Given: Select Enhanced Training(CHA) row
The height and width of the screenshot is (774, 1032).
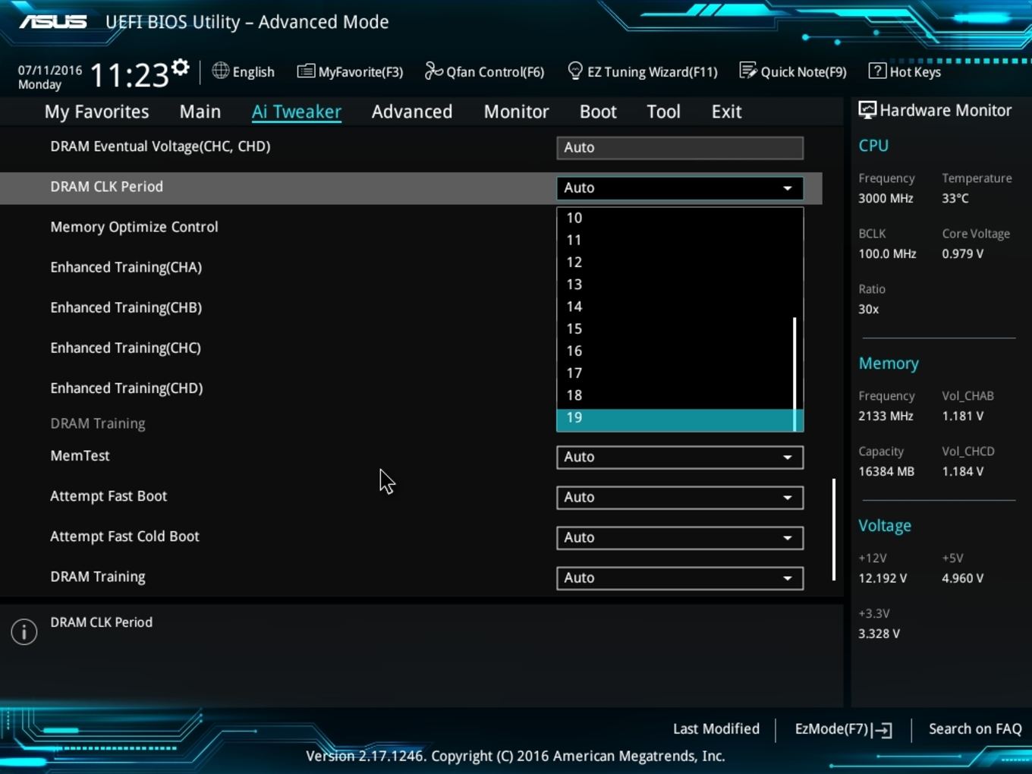Looking at the screenshot, I should pos(126,267).
